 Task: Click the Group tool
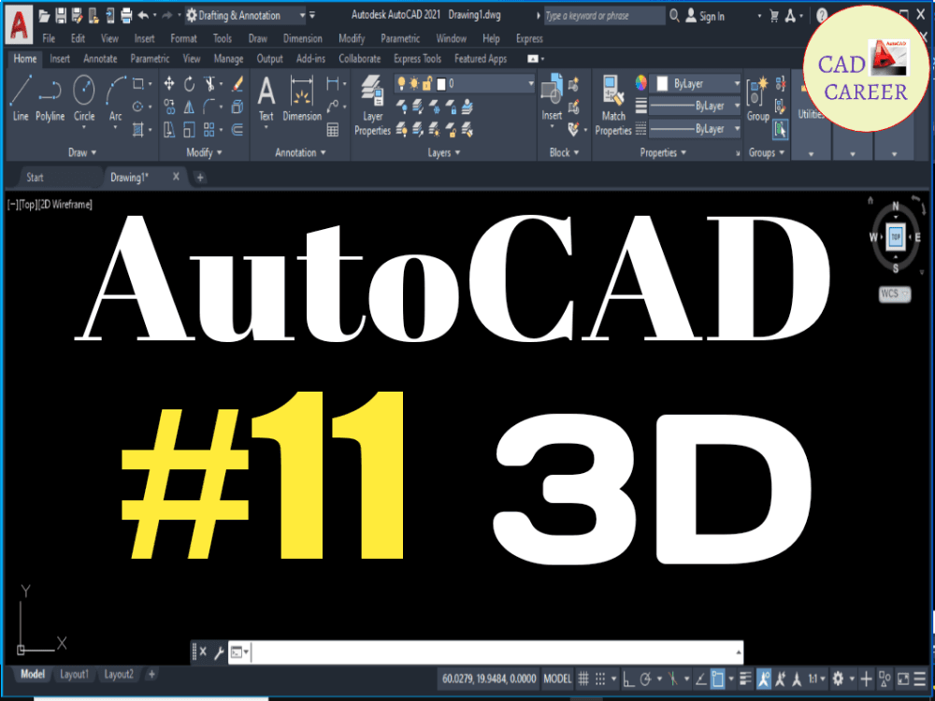[758, 99]
